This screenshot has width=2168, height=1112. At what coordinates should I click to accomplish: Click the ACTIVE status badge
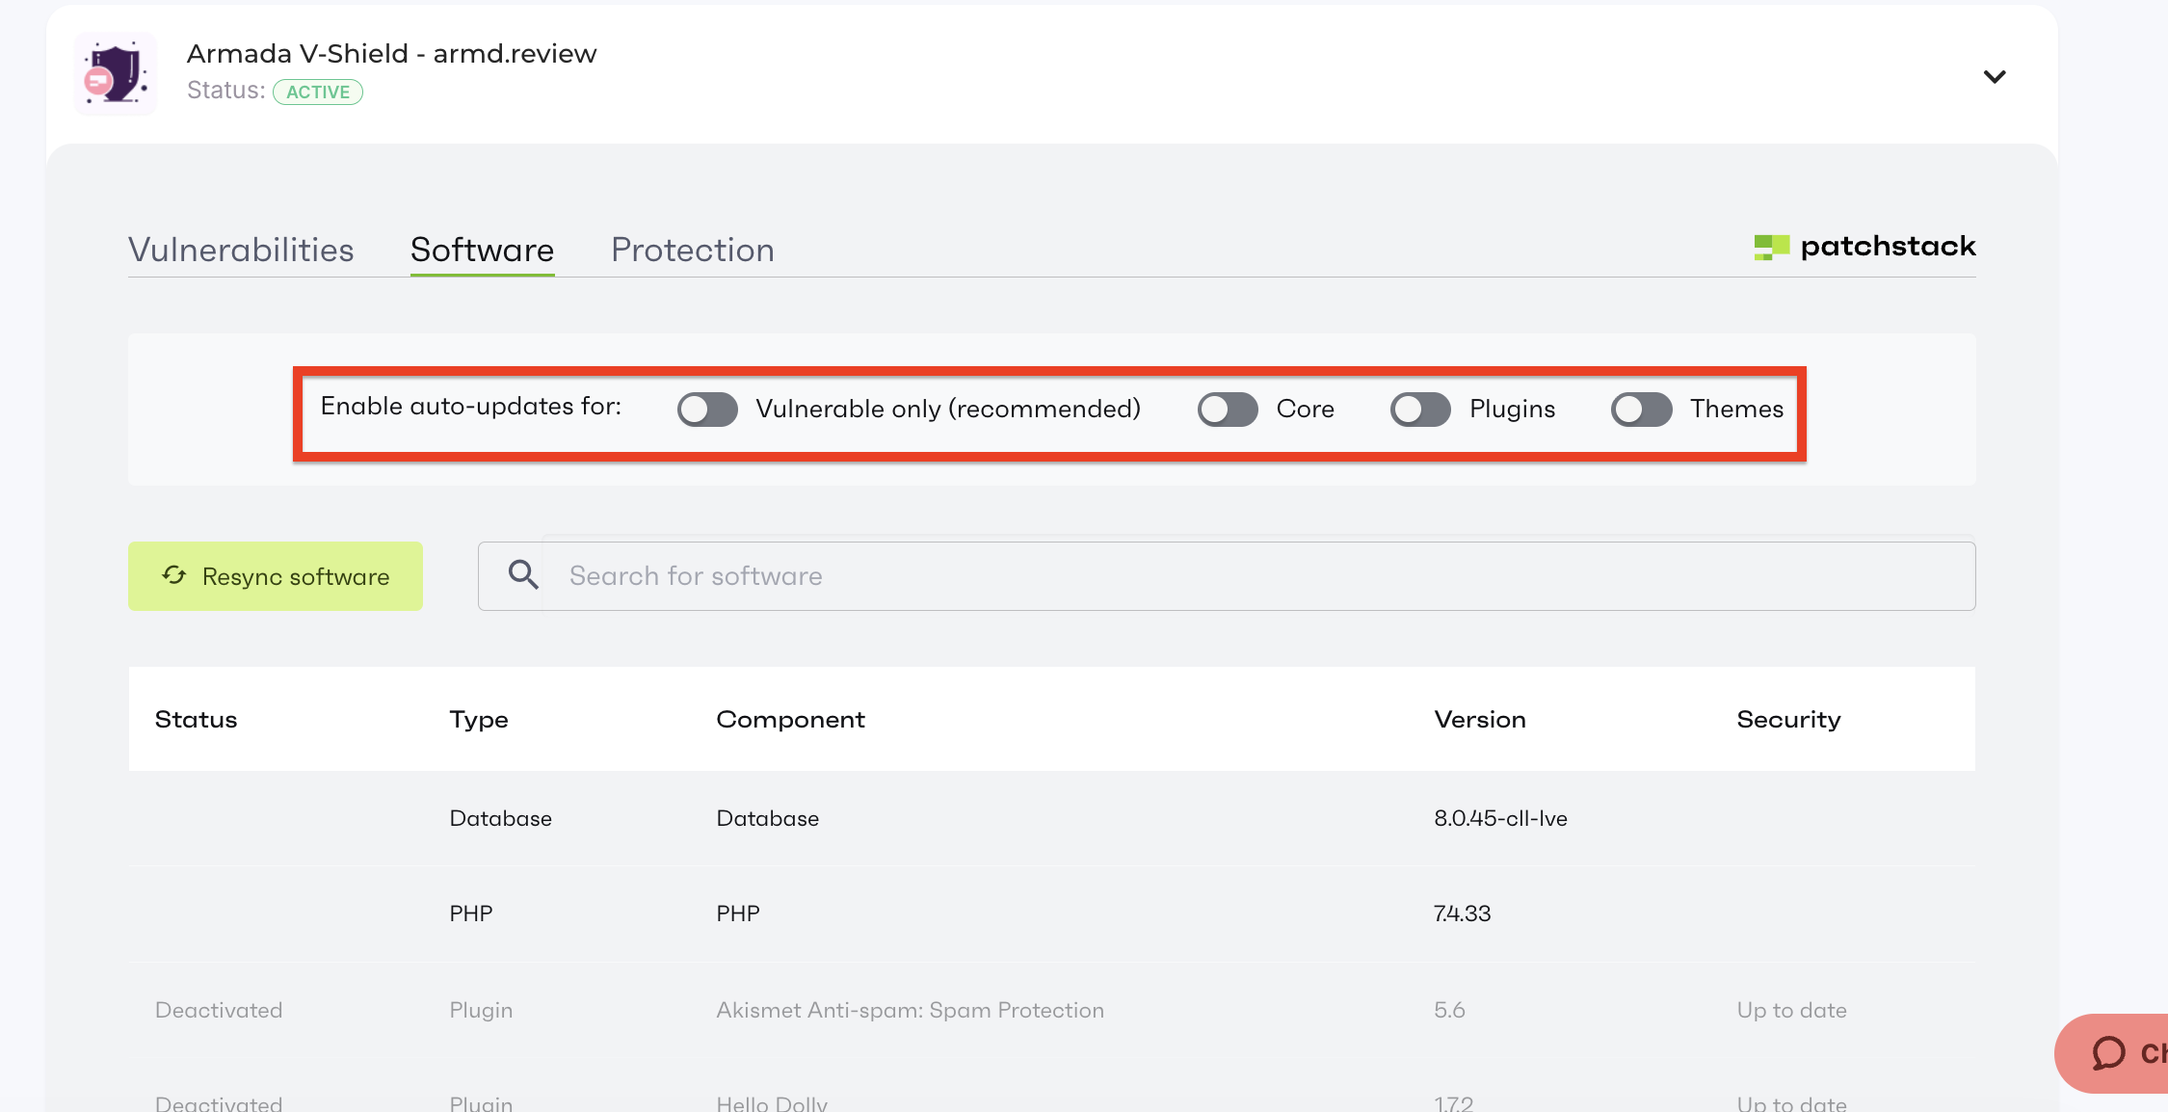pyautogui.click(x=318, y=92)
